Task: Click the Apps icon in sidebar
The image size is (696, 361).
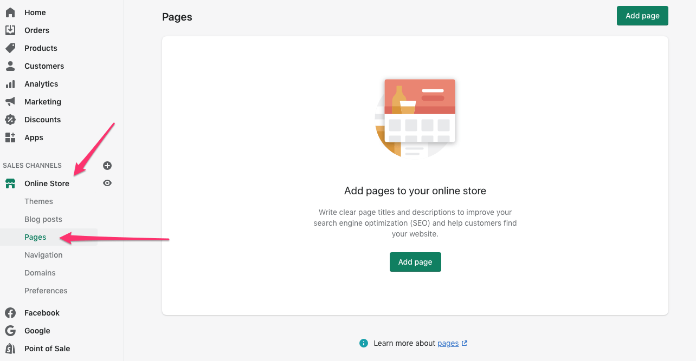Action: [x=10, y=137]
